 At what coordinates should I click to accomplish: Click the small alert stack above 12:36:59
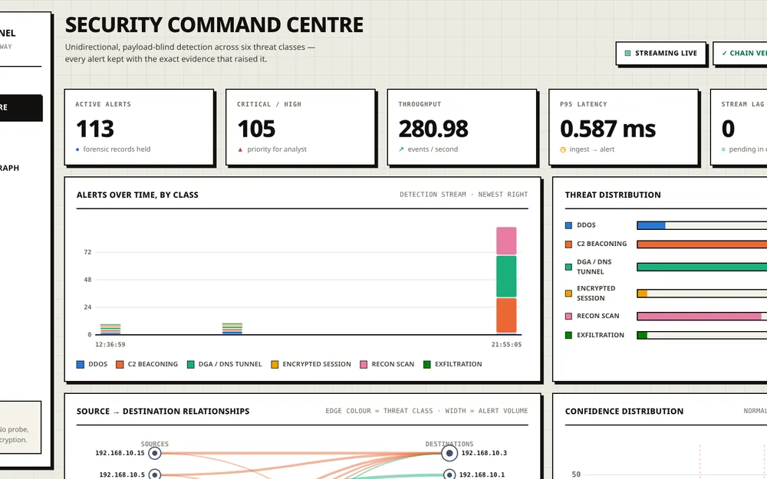[110, 329]
